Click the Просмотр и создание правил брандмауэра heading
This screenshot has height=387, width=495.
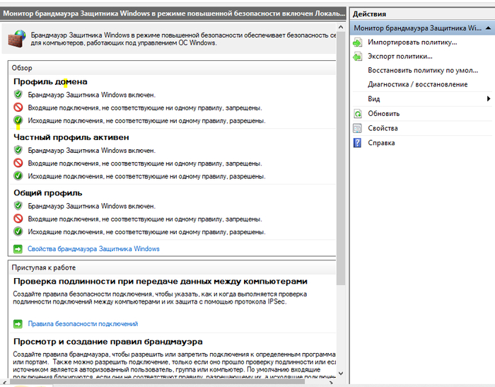point(108,342)
